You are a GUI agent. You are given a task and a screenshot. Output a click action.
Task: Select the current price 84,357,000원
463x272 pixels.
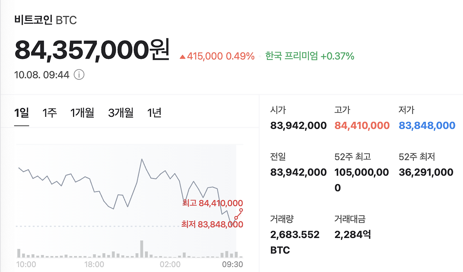coord(92,49)
